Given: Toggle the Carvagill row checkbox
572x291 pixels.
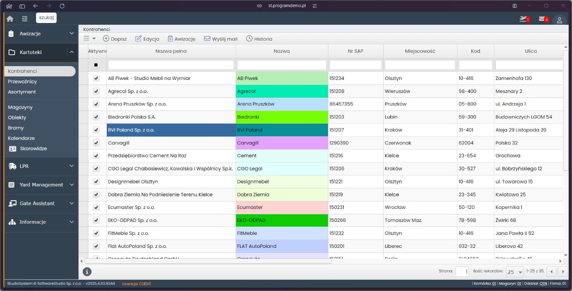Looking at the screenshot, I should (x=96, y=143).
